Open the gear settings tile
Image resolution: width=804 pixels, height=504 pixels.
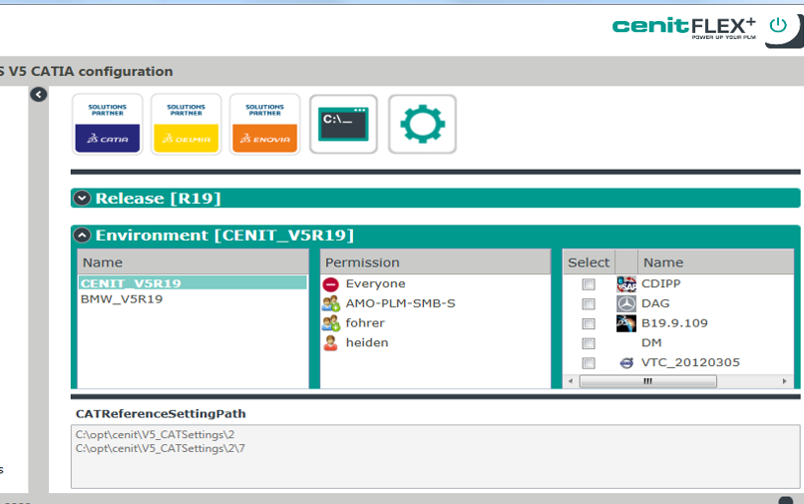tap(422, 124)
